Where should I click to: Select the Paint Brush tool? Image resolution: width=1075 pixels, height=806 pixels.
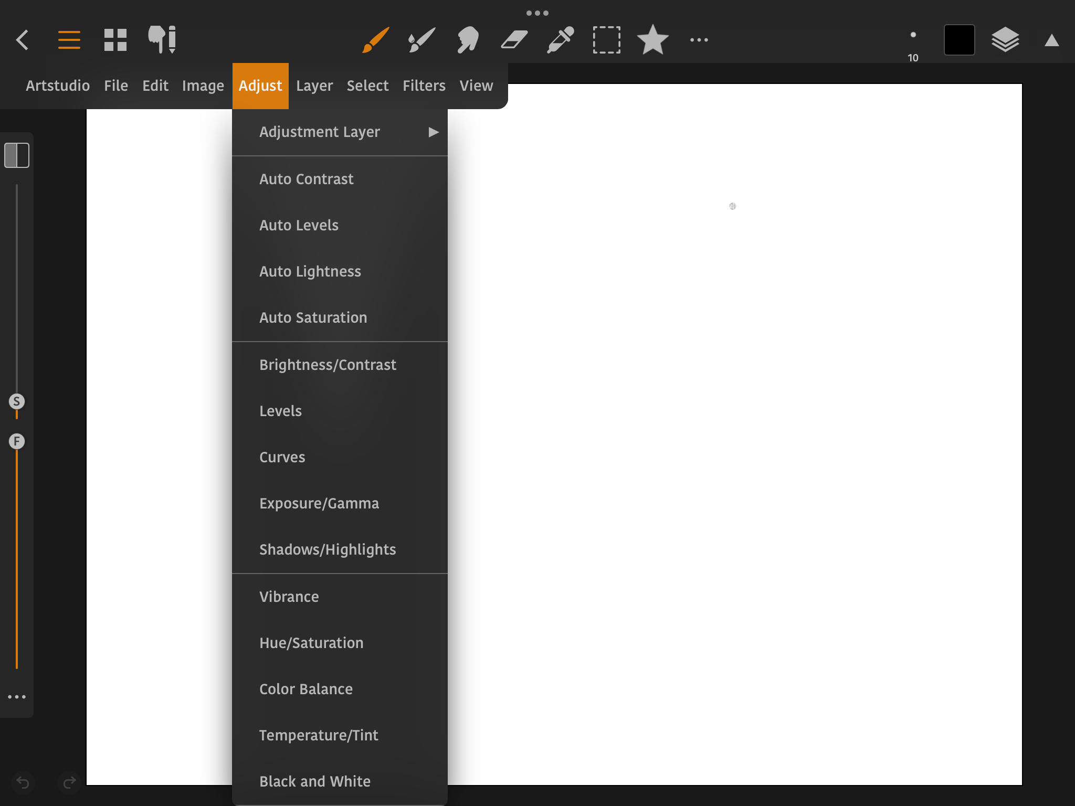coord(376,40)
